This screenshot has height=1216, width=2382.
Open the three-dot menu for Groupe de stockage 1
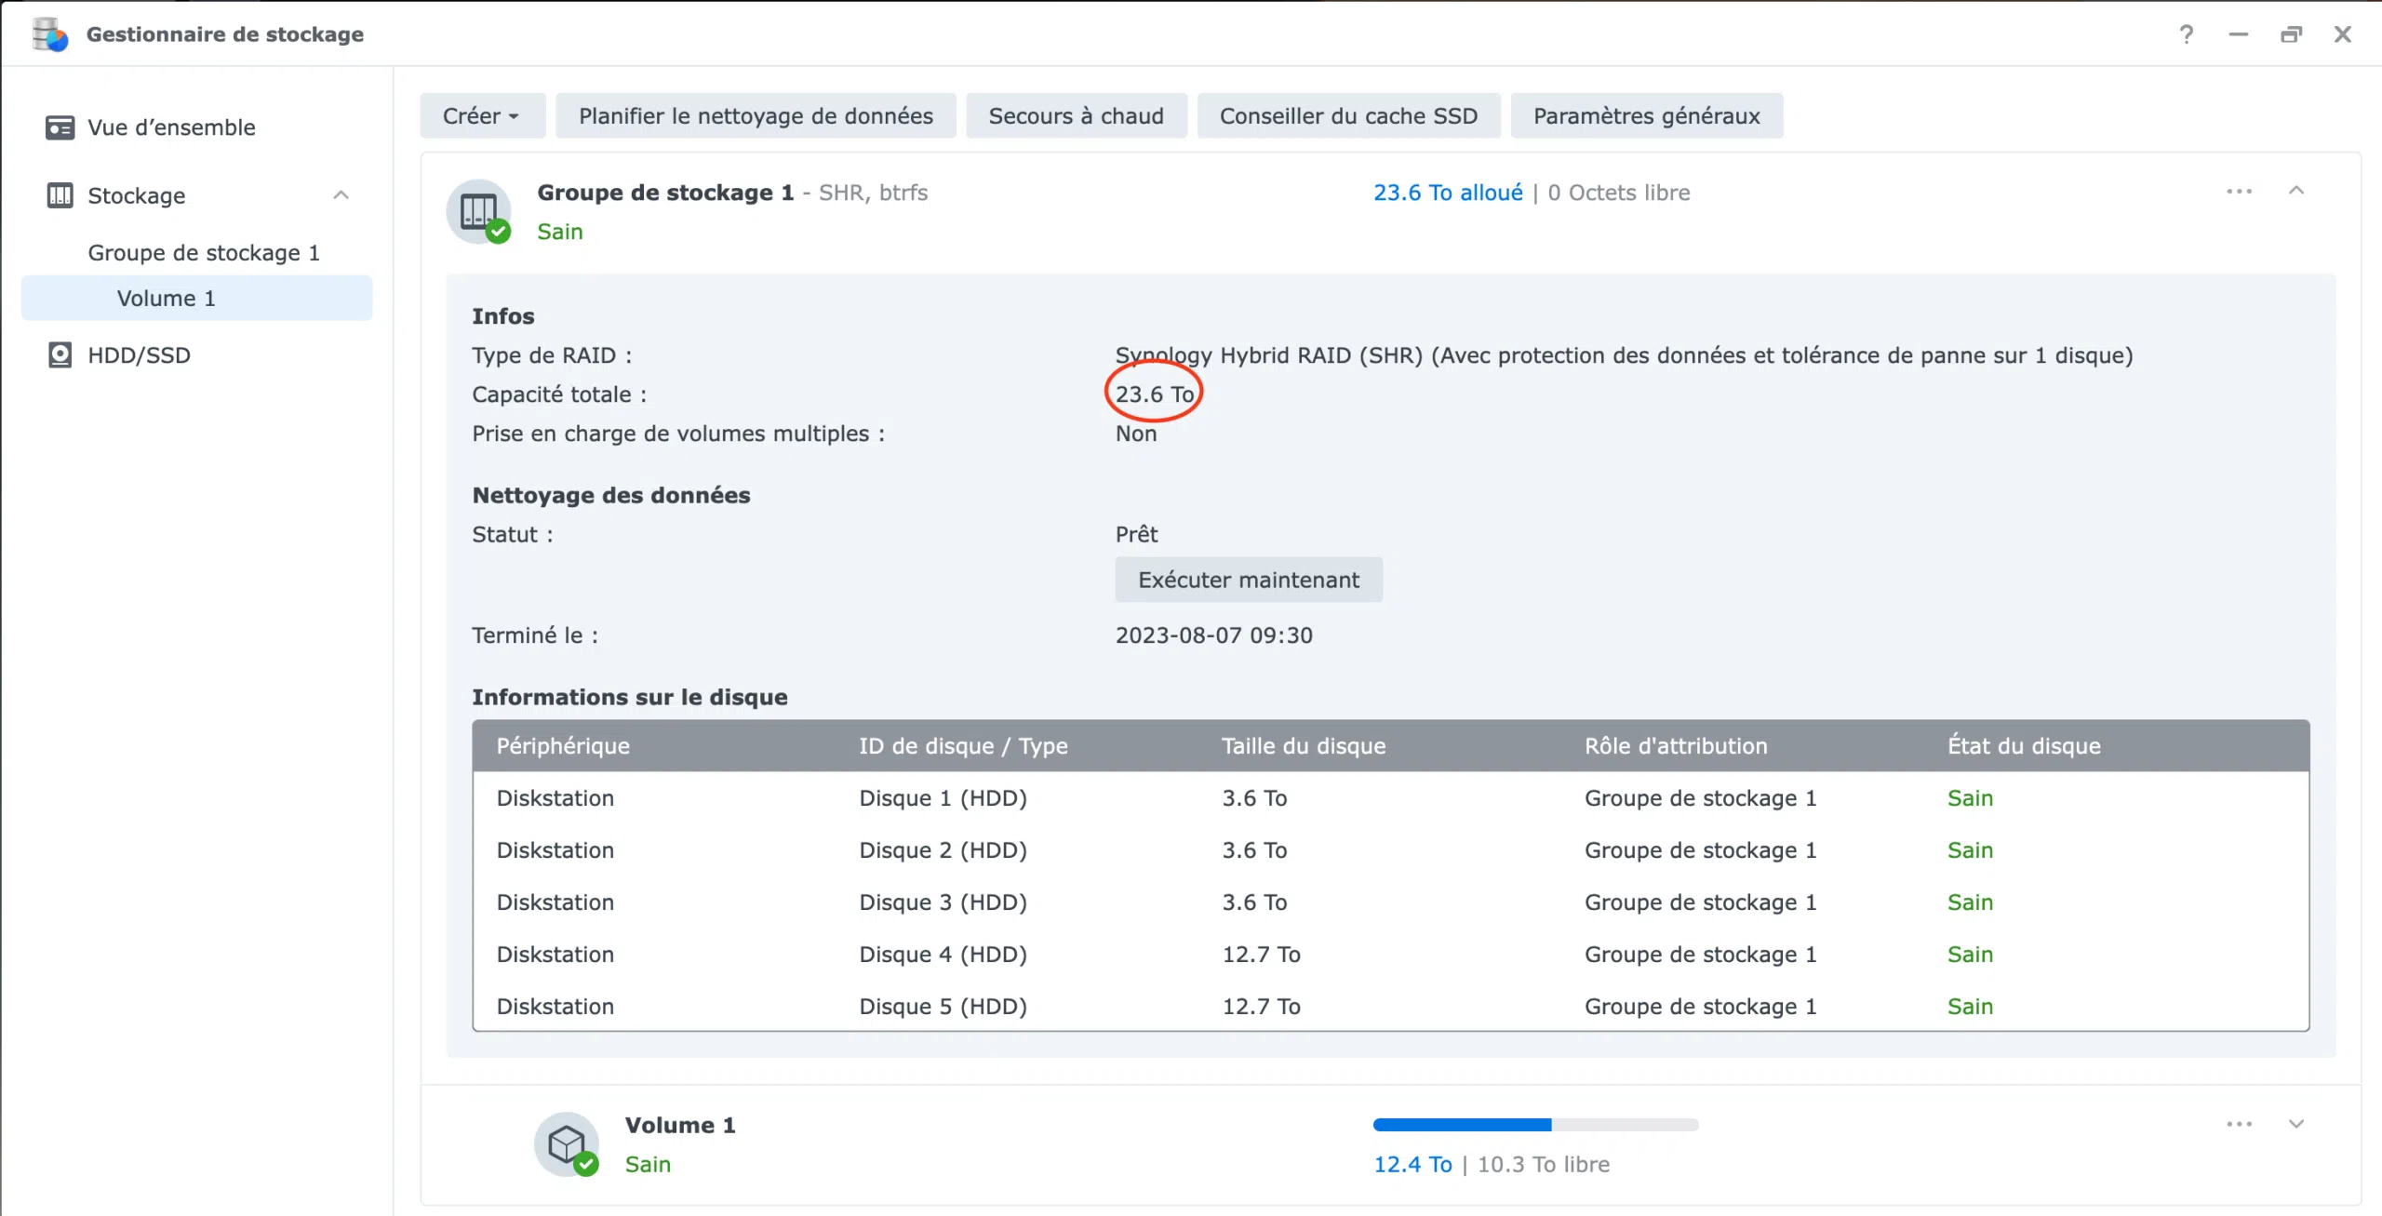[x=2239, y=192]
